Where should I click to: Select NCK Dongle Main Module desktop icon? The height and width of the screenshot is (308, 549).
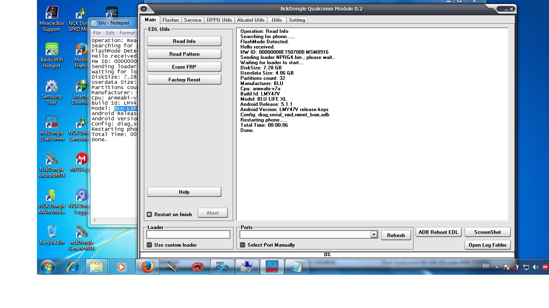(51, 202)
